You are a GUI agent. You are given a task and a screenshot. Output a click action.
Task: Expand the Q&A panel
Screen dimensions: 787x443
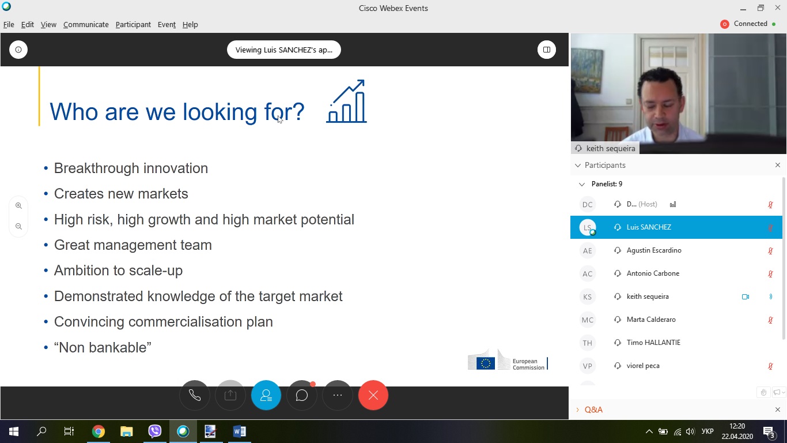(578, 410)
